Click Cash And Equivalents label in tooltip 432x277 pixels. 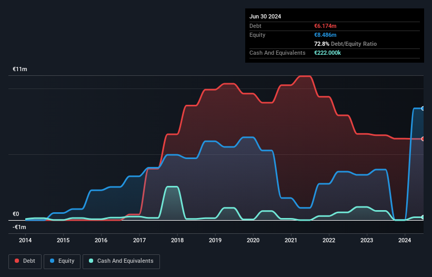click(x=277, y=53)
